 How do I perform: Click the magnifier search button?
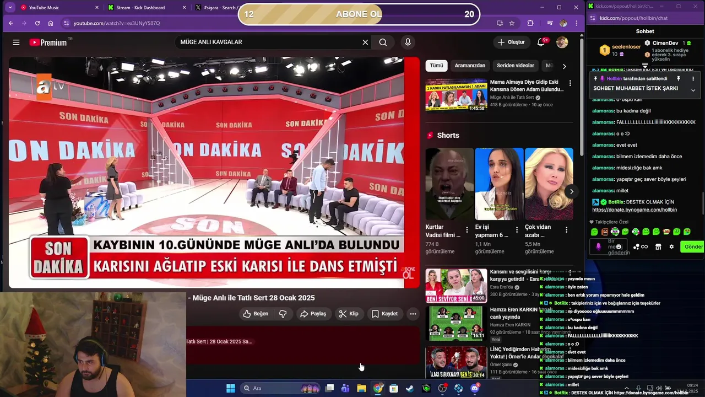click(383, 42)
